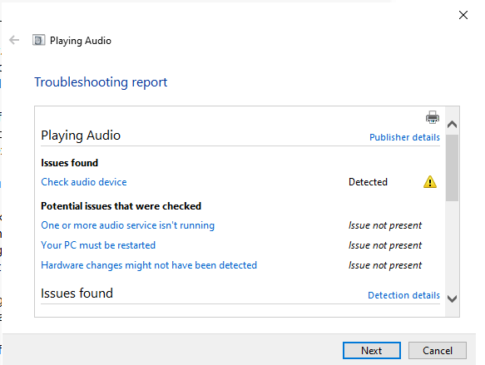Open the Detection details link
485x365 pixels.
coord(403,295)
